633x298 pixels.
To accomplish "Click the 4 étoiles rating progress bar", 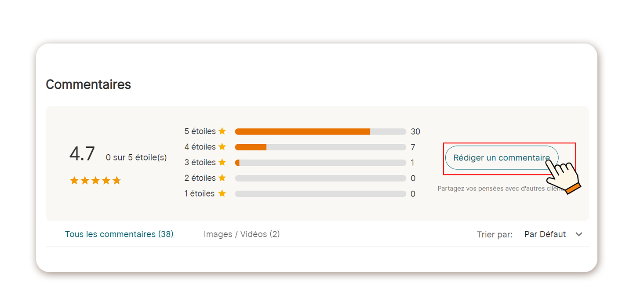I will coord(320,147).
